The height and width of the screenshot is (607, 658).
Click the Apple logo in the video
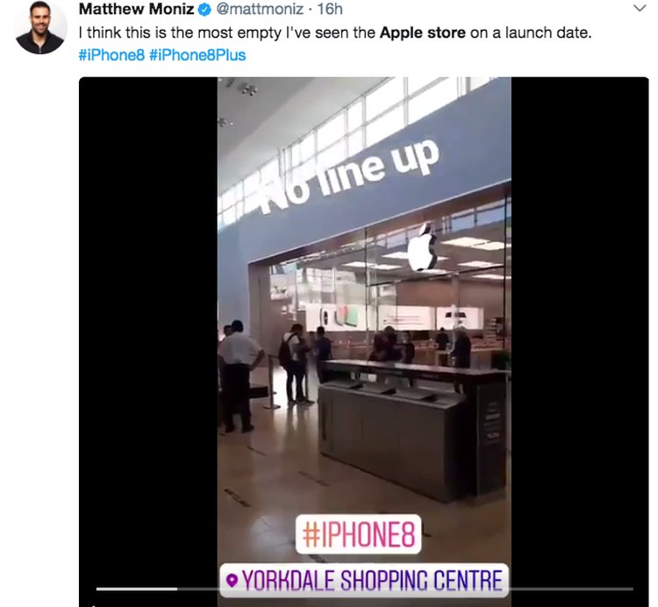[423, 247]
